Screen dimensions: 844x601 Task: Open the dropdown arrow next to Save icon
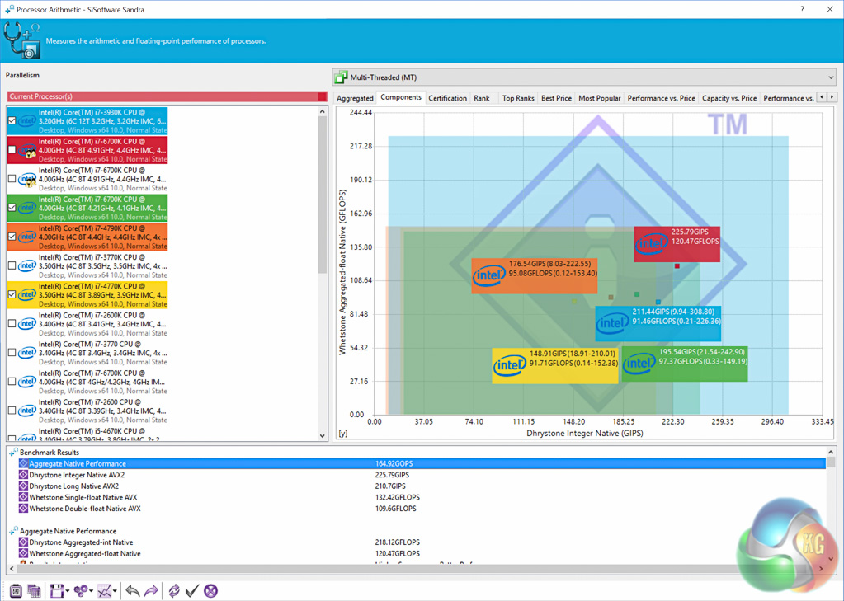(x=67, y=591)
